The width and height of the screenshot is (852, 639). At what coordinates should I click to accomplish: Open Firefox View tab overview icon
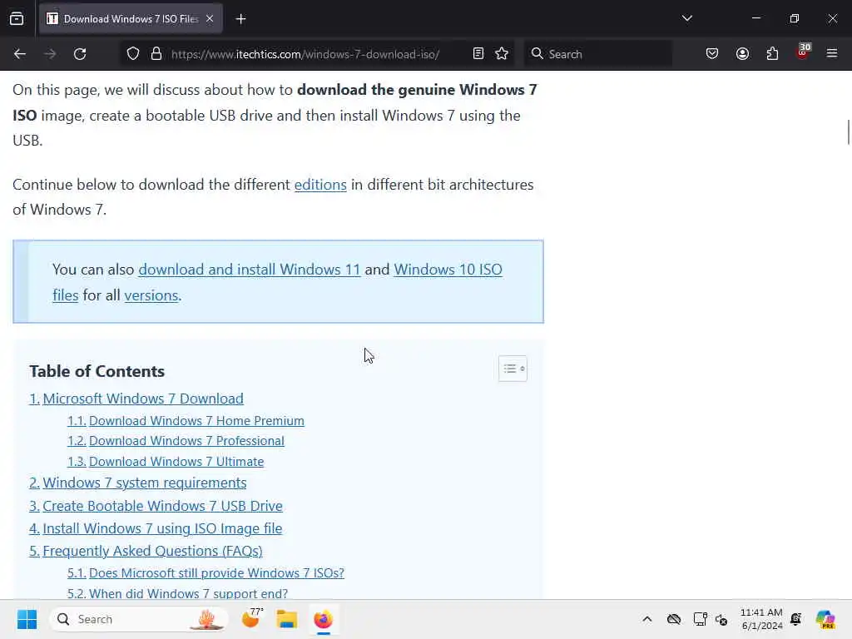click(x=17, y=18)
